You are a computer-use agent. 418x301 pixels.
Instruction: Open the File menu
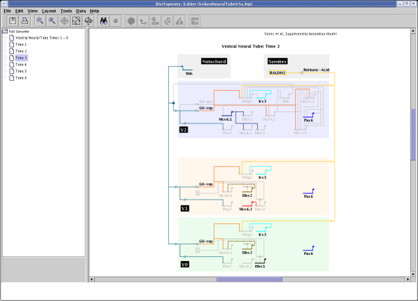(7, 11)
